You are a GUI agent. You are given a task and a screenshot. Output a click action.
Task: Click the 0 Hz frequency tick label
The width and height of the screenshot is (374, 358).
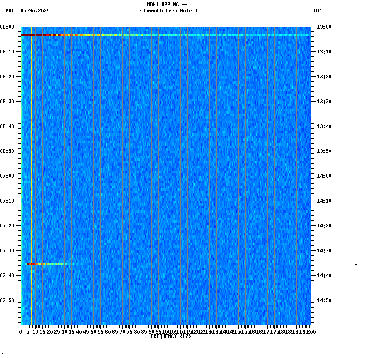(x=20, y=331)
